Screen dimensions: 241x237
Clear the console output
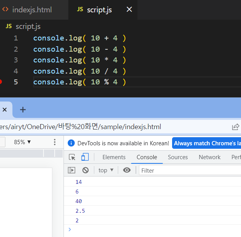(x=85, y=170)
